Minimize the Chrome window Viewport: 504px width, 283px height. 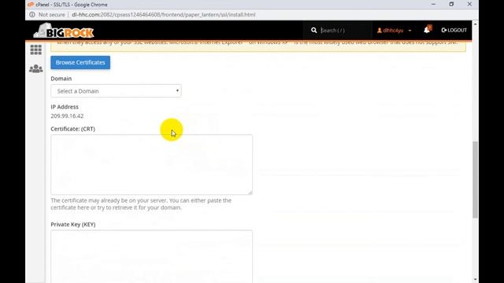[433, 4]
